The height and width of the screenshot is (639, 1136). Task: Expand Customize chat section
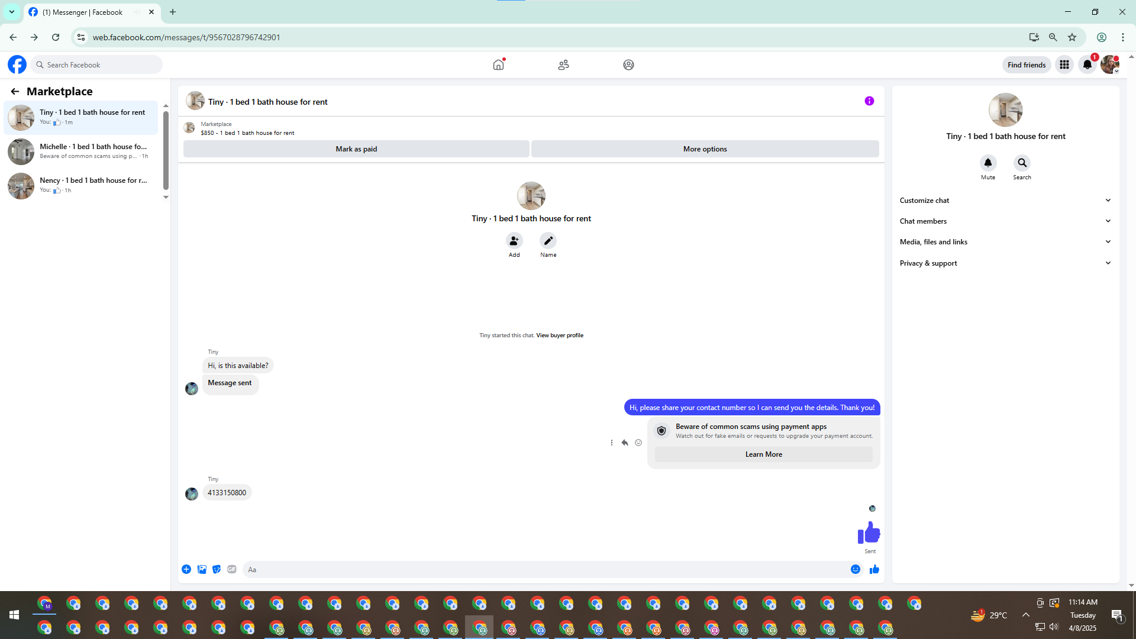click(1005, 201)
